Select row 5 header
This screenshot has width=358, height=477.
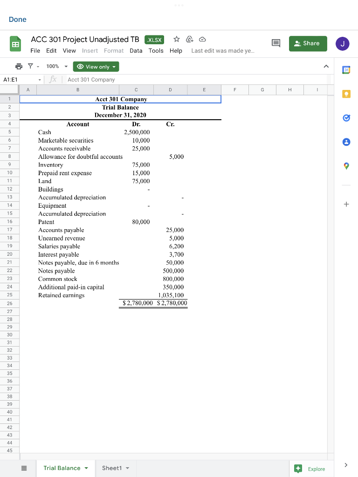[x=10, y=132]
